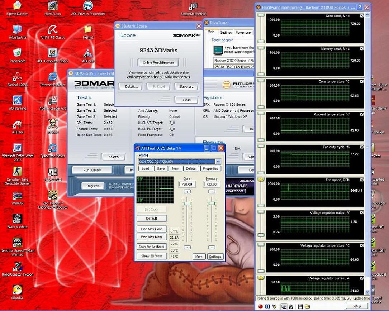Close the 3DMark Score dialog with Close button
This screenshot has height=311, width=389.
click(x=186, y=100)
